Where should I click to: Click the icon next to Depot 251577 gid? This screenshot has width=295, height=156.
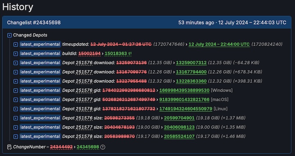16,99
